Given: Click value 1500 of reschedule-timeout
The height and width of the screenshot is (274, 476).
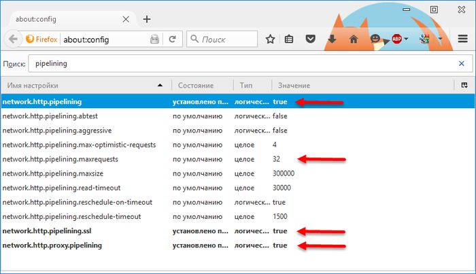Looking at the screenshot, I should point(280,217).
